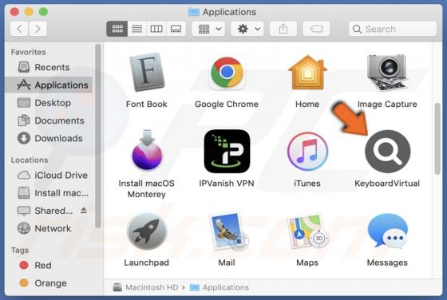Switch to column view
Image resolution: width=447 pixels, height=300 pixels.
[x=156, y=29]
